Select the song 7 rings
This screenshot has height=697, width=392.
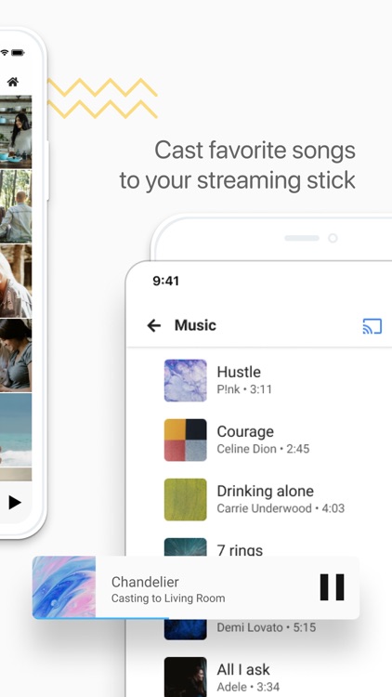click(240, 550)
